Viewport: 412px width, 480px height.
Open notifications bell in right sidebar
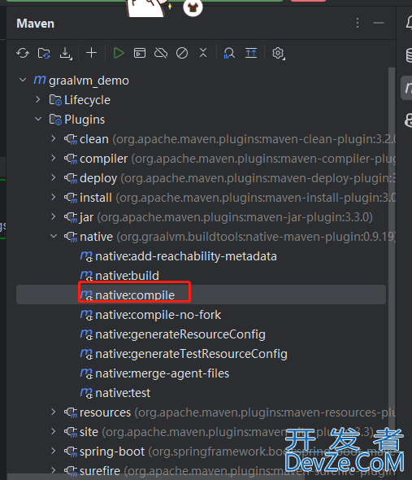coord(409,22)
